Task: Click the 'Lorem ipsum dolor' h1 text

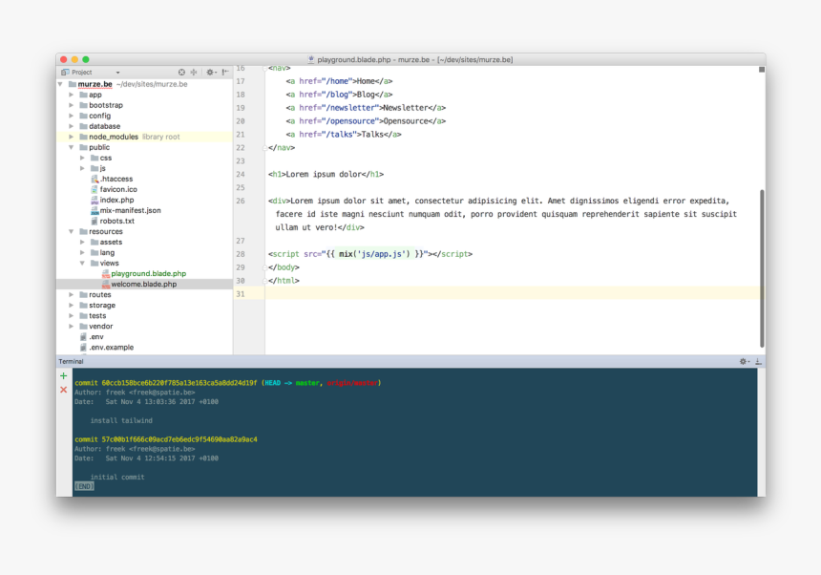Action: (324, 175)
